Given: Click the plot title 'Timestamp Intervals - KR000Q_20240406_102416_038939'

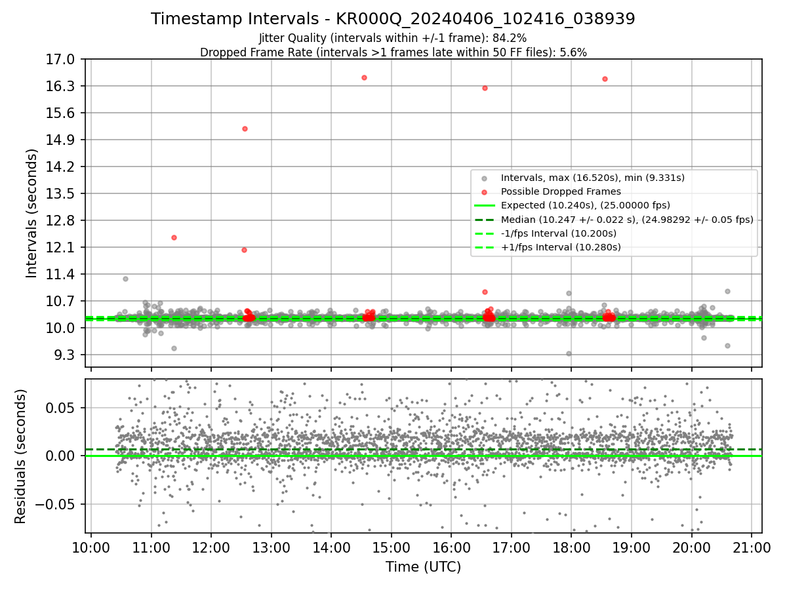Looking at the screenshot, I should pyautogui.click(x=393, y=19).
